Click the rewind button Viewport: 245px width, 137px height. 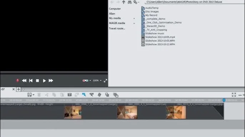[24, 81]
